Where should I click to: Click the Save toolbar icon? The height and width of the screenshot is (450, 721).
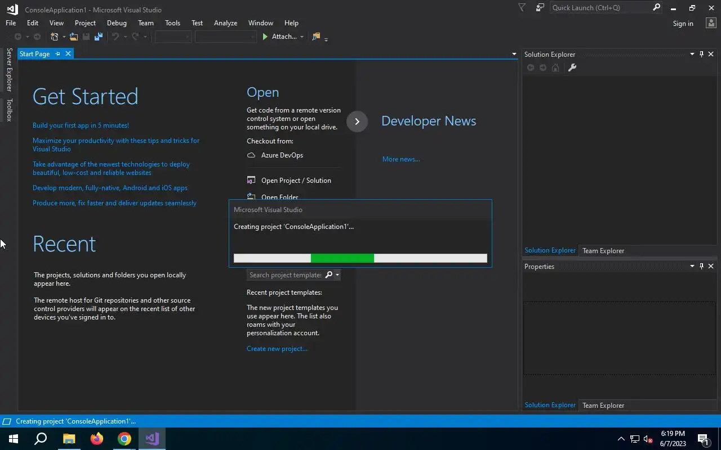pyautogui.click(x=86, y=37)
